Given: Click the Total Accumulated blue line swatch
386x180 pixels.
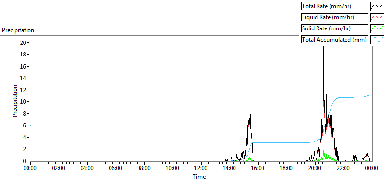Looking at the screenshot, I should coord(377,40).
